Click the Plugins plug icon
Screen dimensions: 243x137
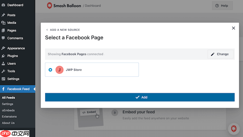[3, 56]
